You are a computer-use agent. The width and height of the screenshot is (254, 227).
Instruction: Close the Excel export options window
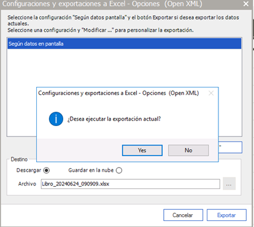coord(246,4)
